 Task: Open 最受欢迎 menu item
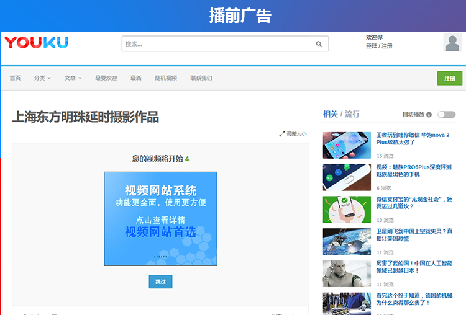click(106, 78)
